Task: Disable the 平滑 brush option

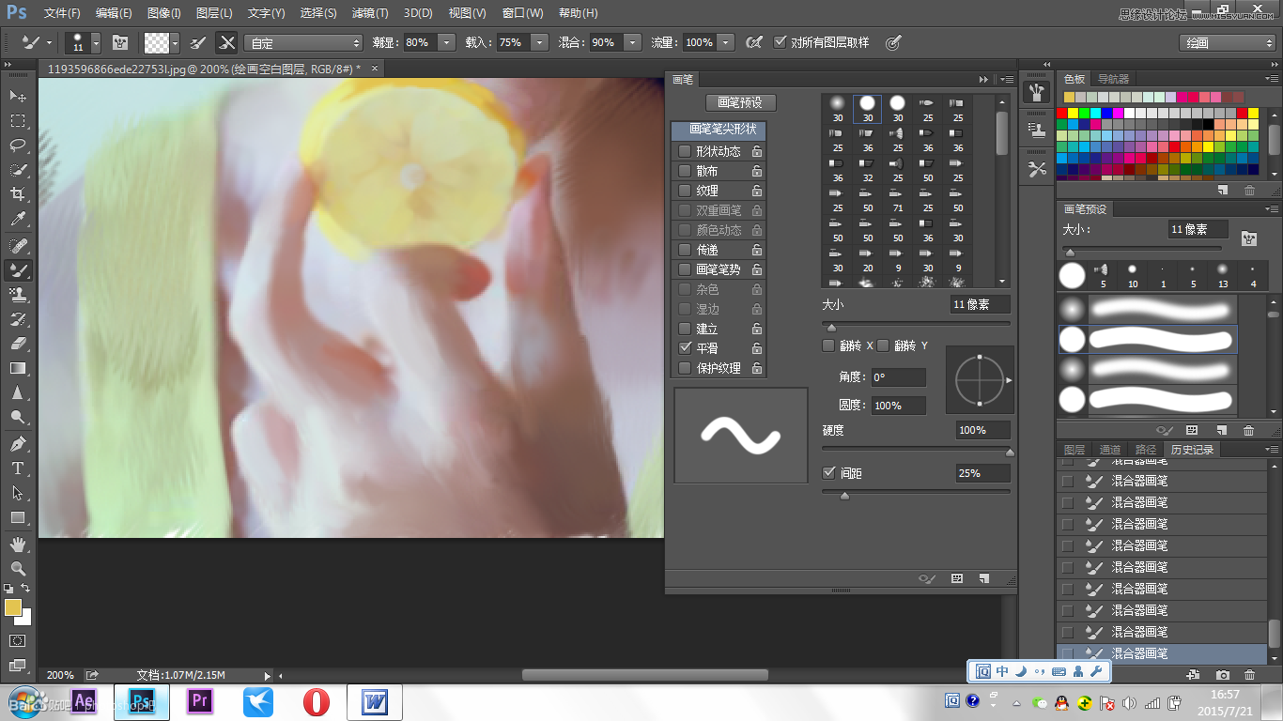Action: 684,348
